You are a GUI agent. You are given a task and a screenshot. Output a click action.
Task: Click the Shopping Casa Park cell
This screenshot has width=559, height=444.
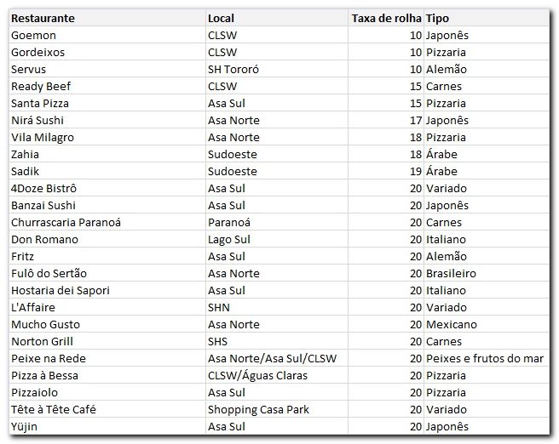258,409
